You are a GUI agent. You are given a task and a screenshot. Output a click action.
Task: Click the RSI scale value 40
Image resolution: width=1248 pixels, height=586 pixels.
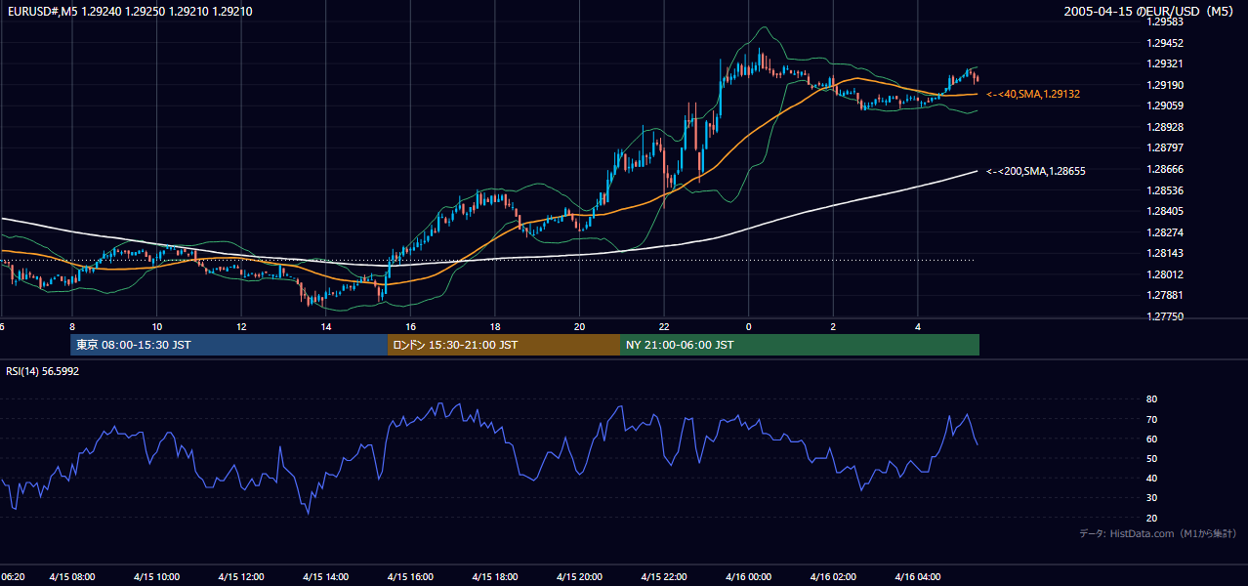tap(1151, 478)
